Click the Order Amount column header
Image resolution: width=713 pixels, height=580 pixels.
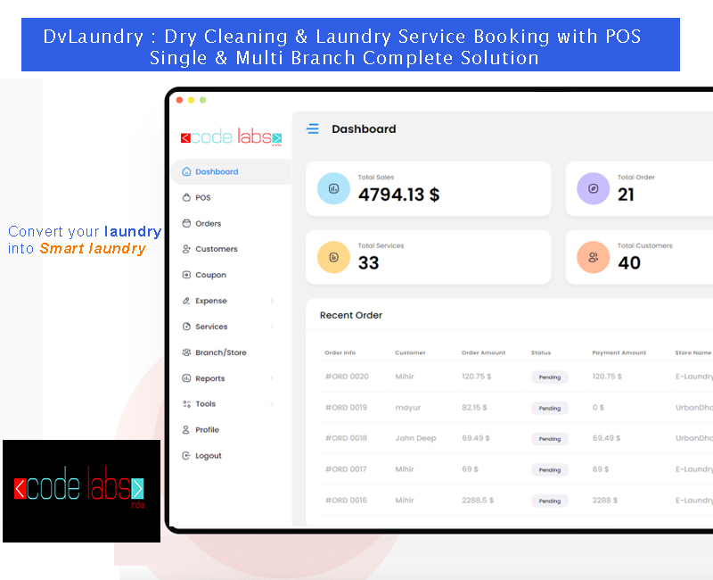(x=483, y=352)
